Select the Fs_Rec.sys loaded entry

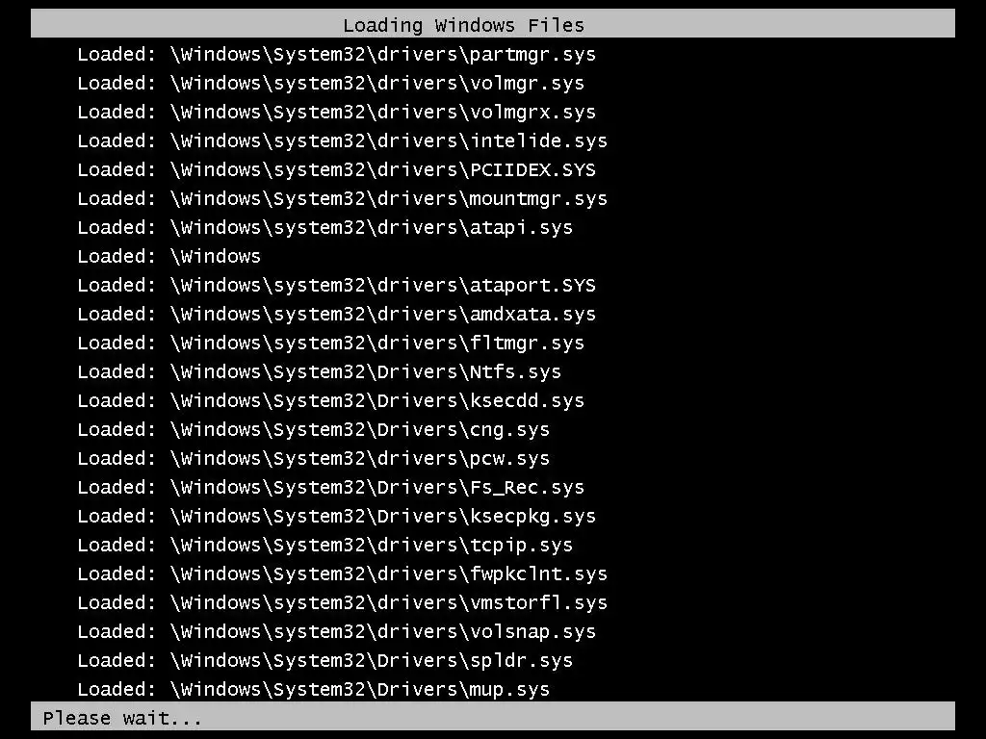(331, 488)
